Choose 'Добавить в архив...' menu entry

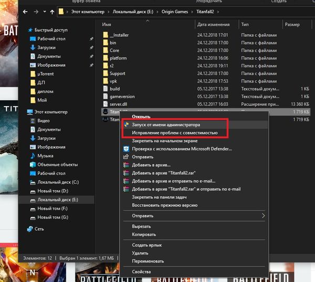point(151,165)
